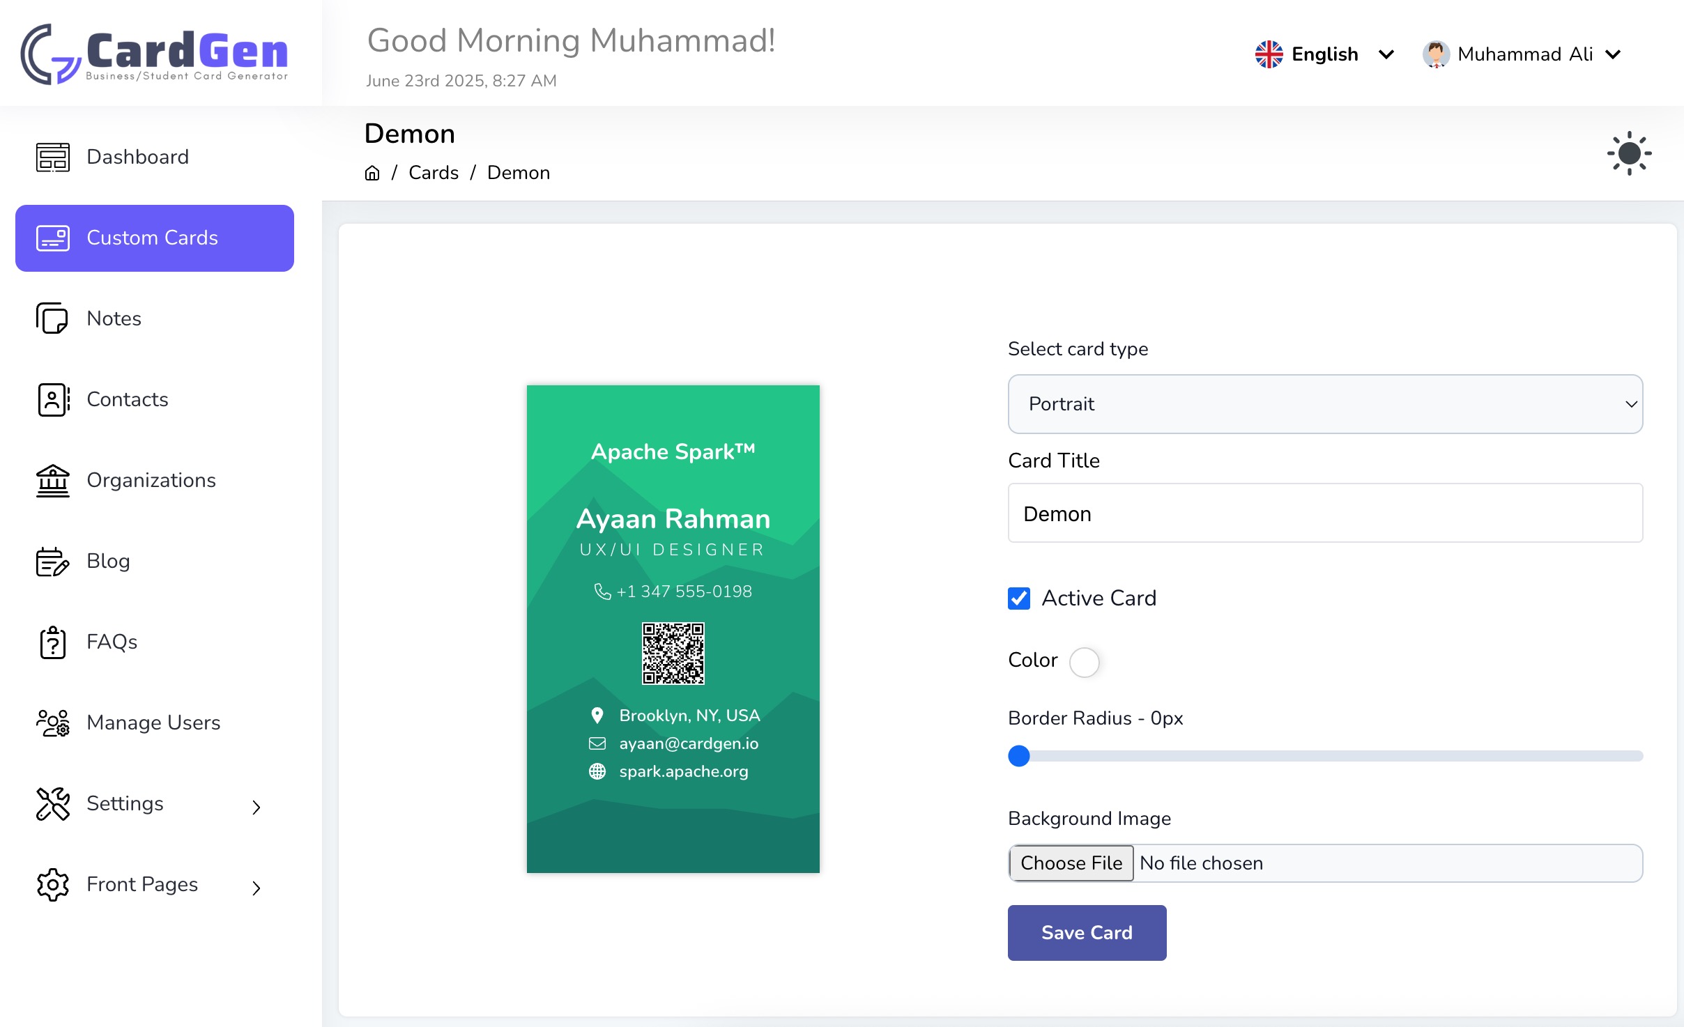
Task: Click the Brooklyn, NY, USA address text
Action: point(689,716)
